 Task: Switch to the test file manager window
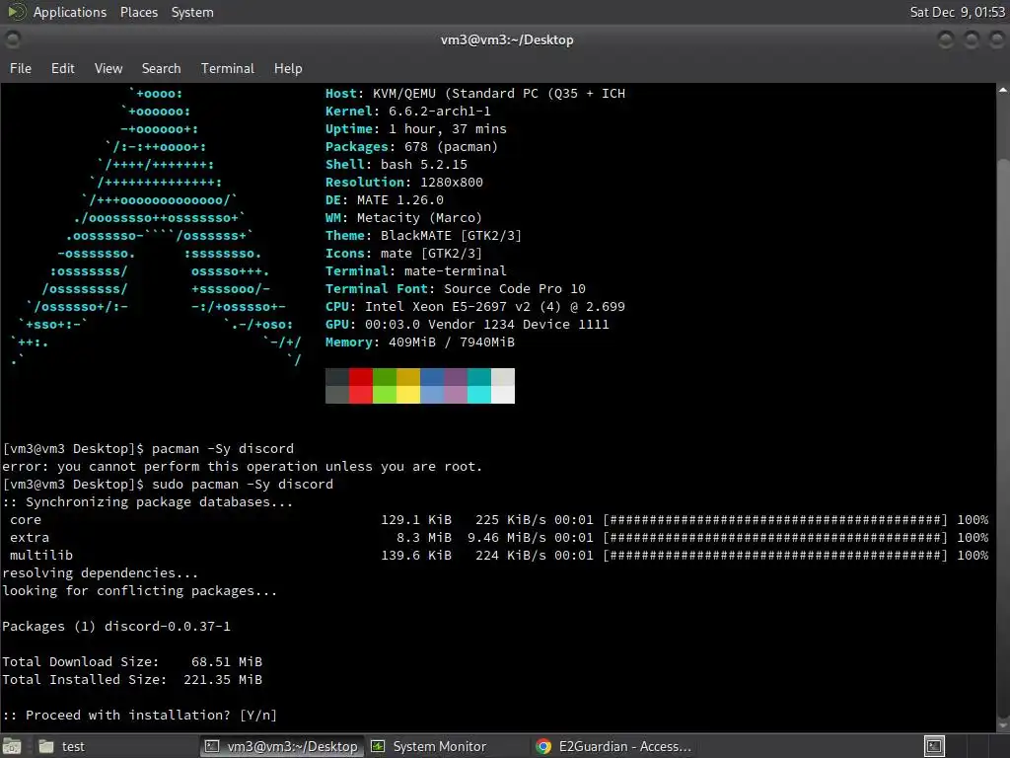click(x=114, y=746)
